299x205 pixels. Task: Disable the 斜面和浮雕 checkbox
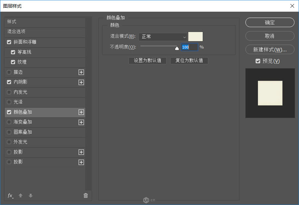8,42
